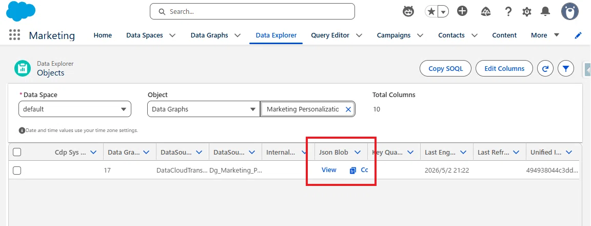Expand the collapsed side panel handle
The height and width of the screenshot is (226, 591).
[x=587, y=70]
